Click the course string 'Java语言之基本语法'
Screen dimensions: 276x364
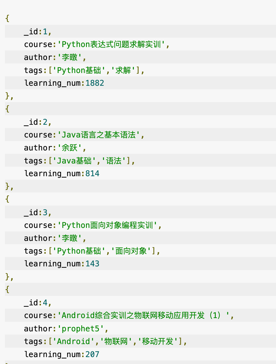point(98,135)
